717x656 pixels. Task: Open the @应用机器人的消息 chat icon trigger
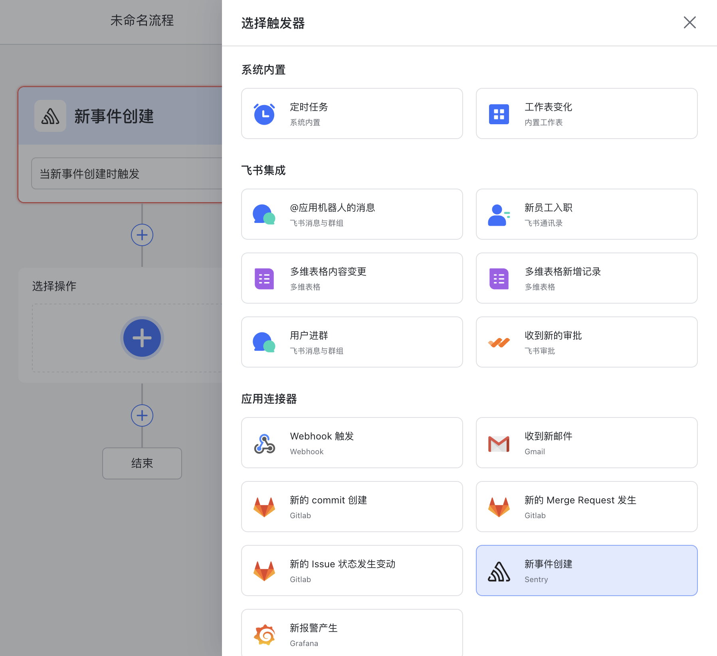pos(263,214)
